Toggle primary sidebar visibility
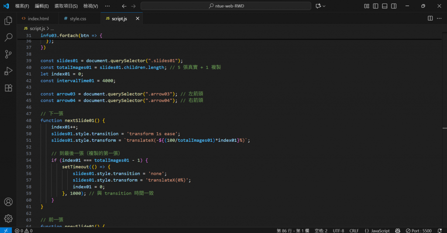This screenshot has width=447, height=233. [376, 6]
